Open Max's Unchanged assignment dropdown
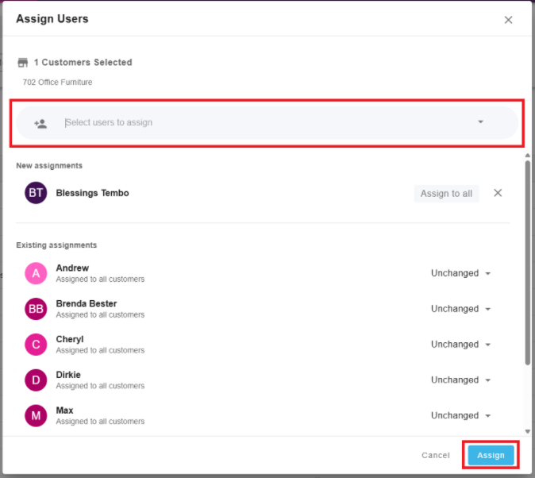The image size is (535, 478). pyautogui.click(x=461, y=415)
